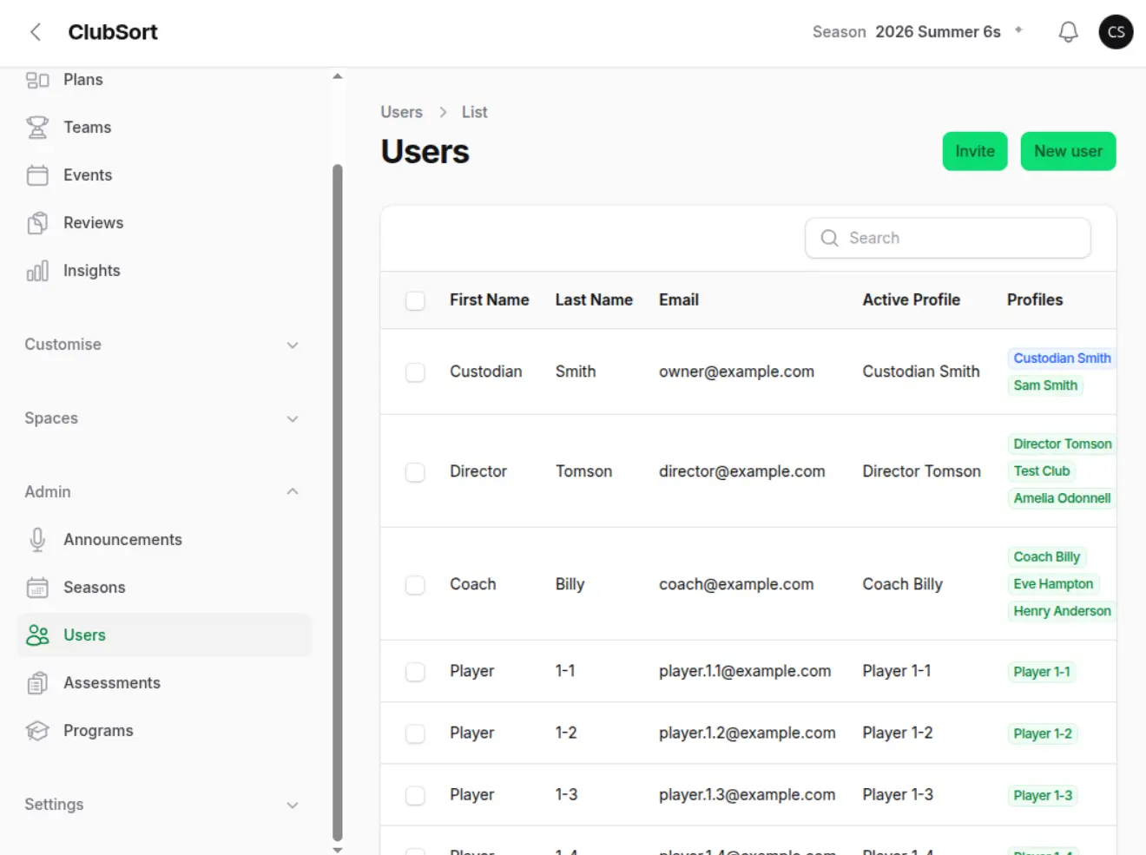1146x855 pixels.
Task: Open Events in the sidebar
Action: (x=163, y=175)
